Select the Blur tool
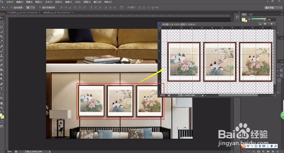Image resolution: width=284 pixels, height=153 pixels. tap(2, 74)
